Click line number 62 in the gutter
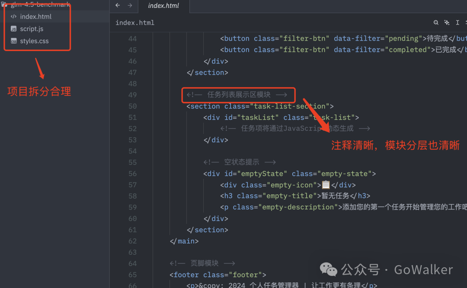 tap(133, 241)
